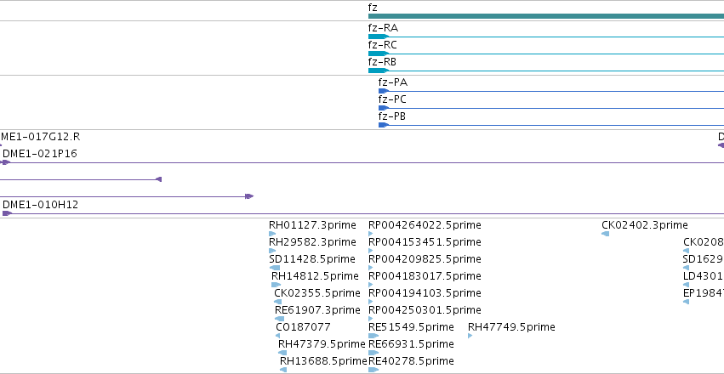
Task: Click the EST label starting with EP1984
Action: pos(704,293)
